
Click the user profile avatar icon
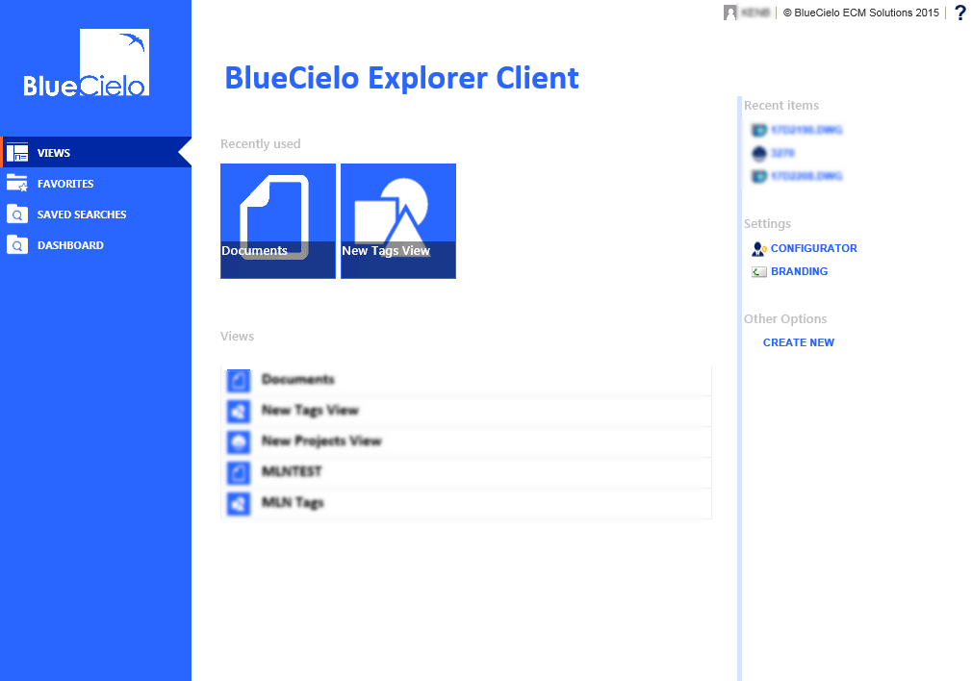click(730, 13)
